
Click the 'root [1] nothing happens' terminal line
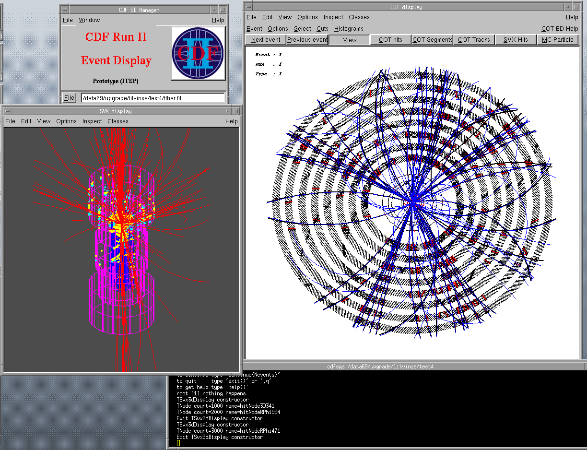[x=211, y=393]
